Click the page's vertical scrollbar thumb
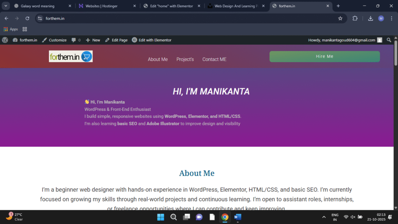398x224 pixels. (396, 54)
